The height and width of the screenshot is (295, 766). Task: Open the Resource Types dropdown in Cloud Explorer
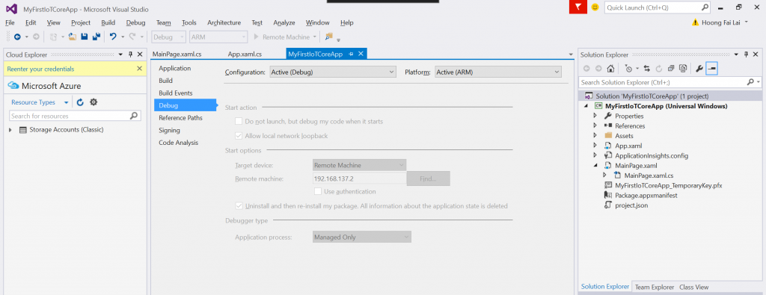[40, 102]
